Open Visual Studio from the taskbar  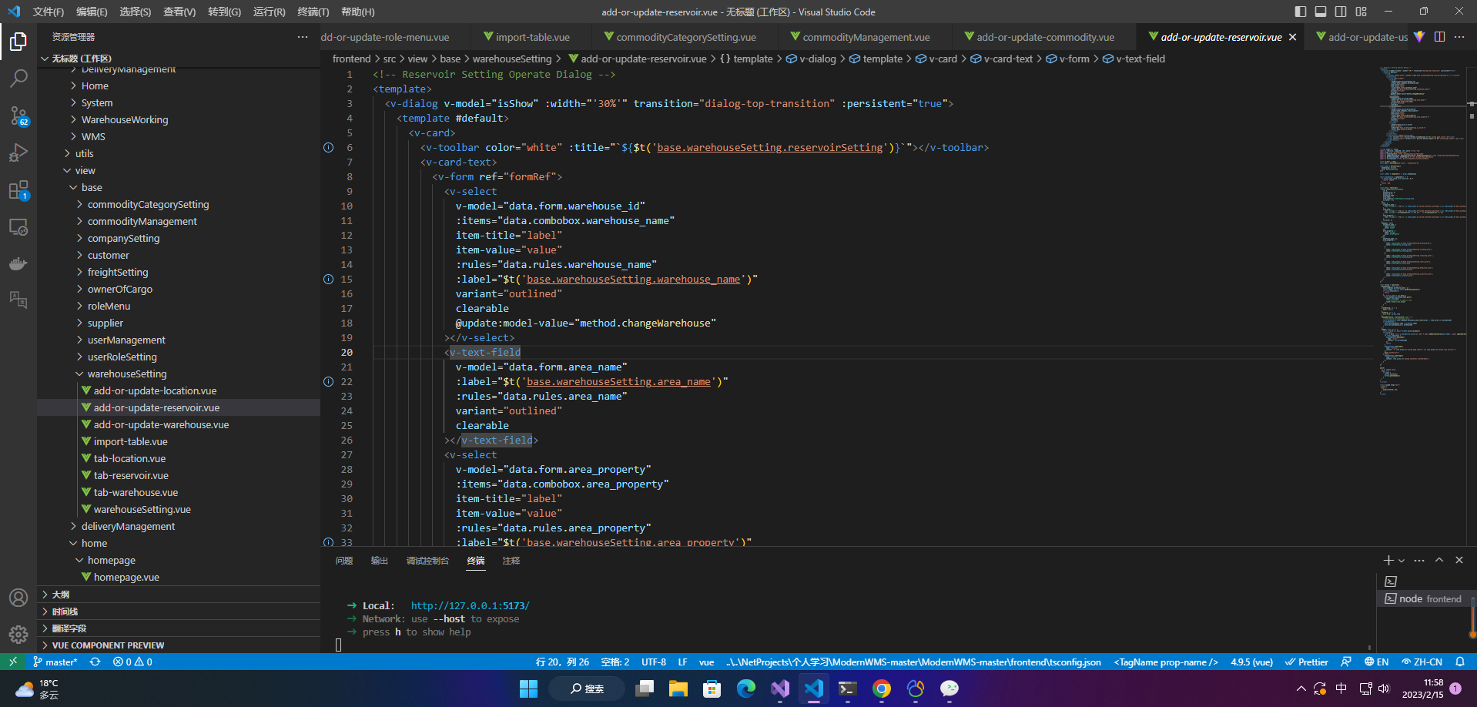pos(780,689)
